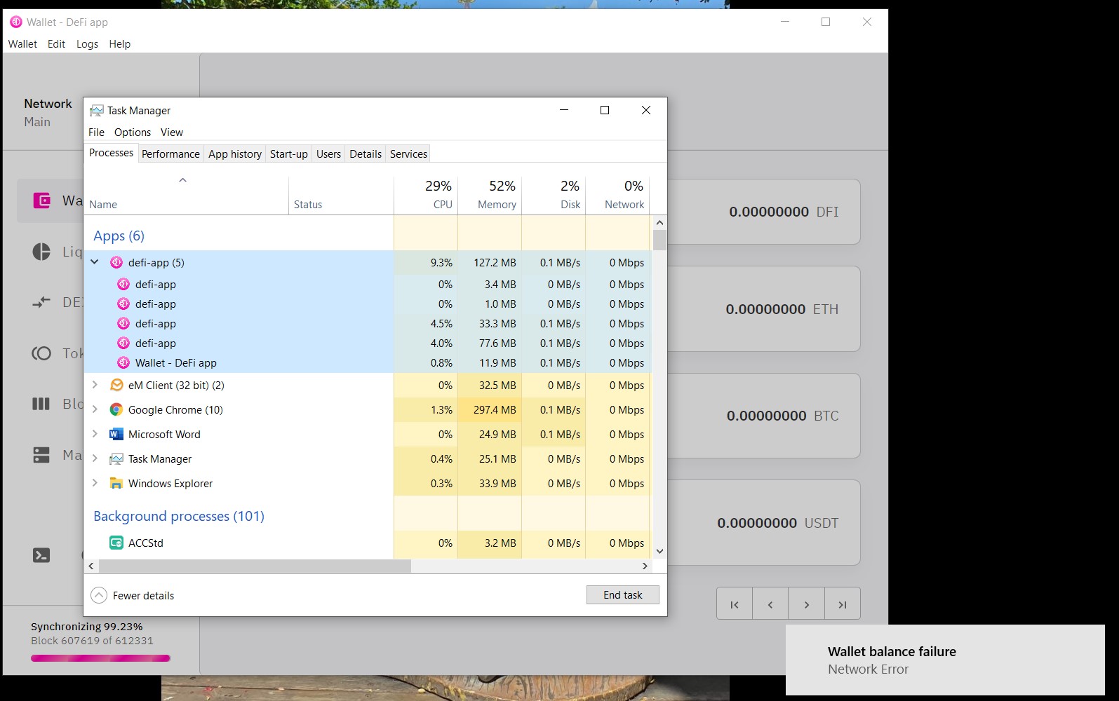Open the Blockchain bars icon in sidebar
The width and height of the screenshot is (1119, 701).
(x=41, y=404)
